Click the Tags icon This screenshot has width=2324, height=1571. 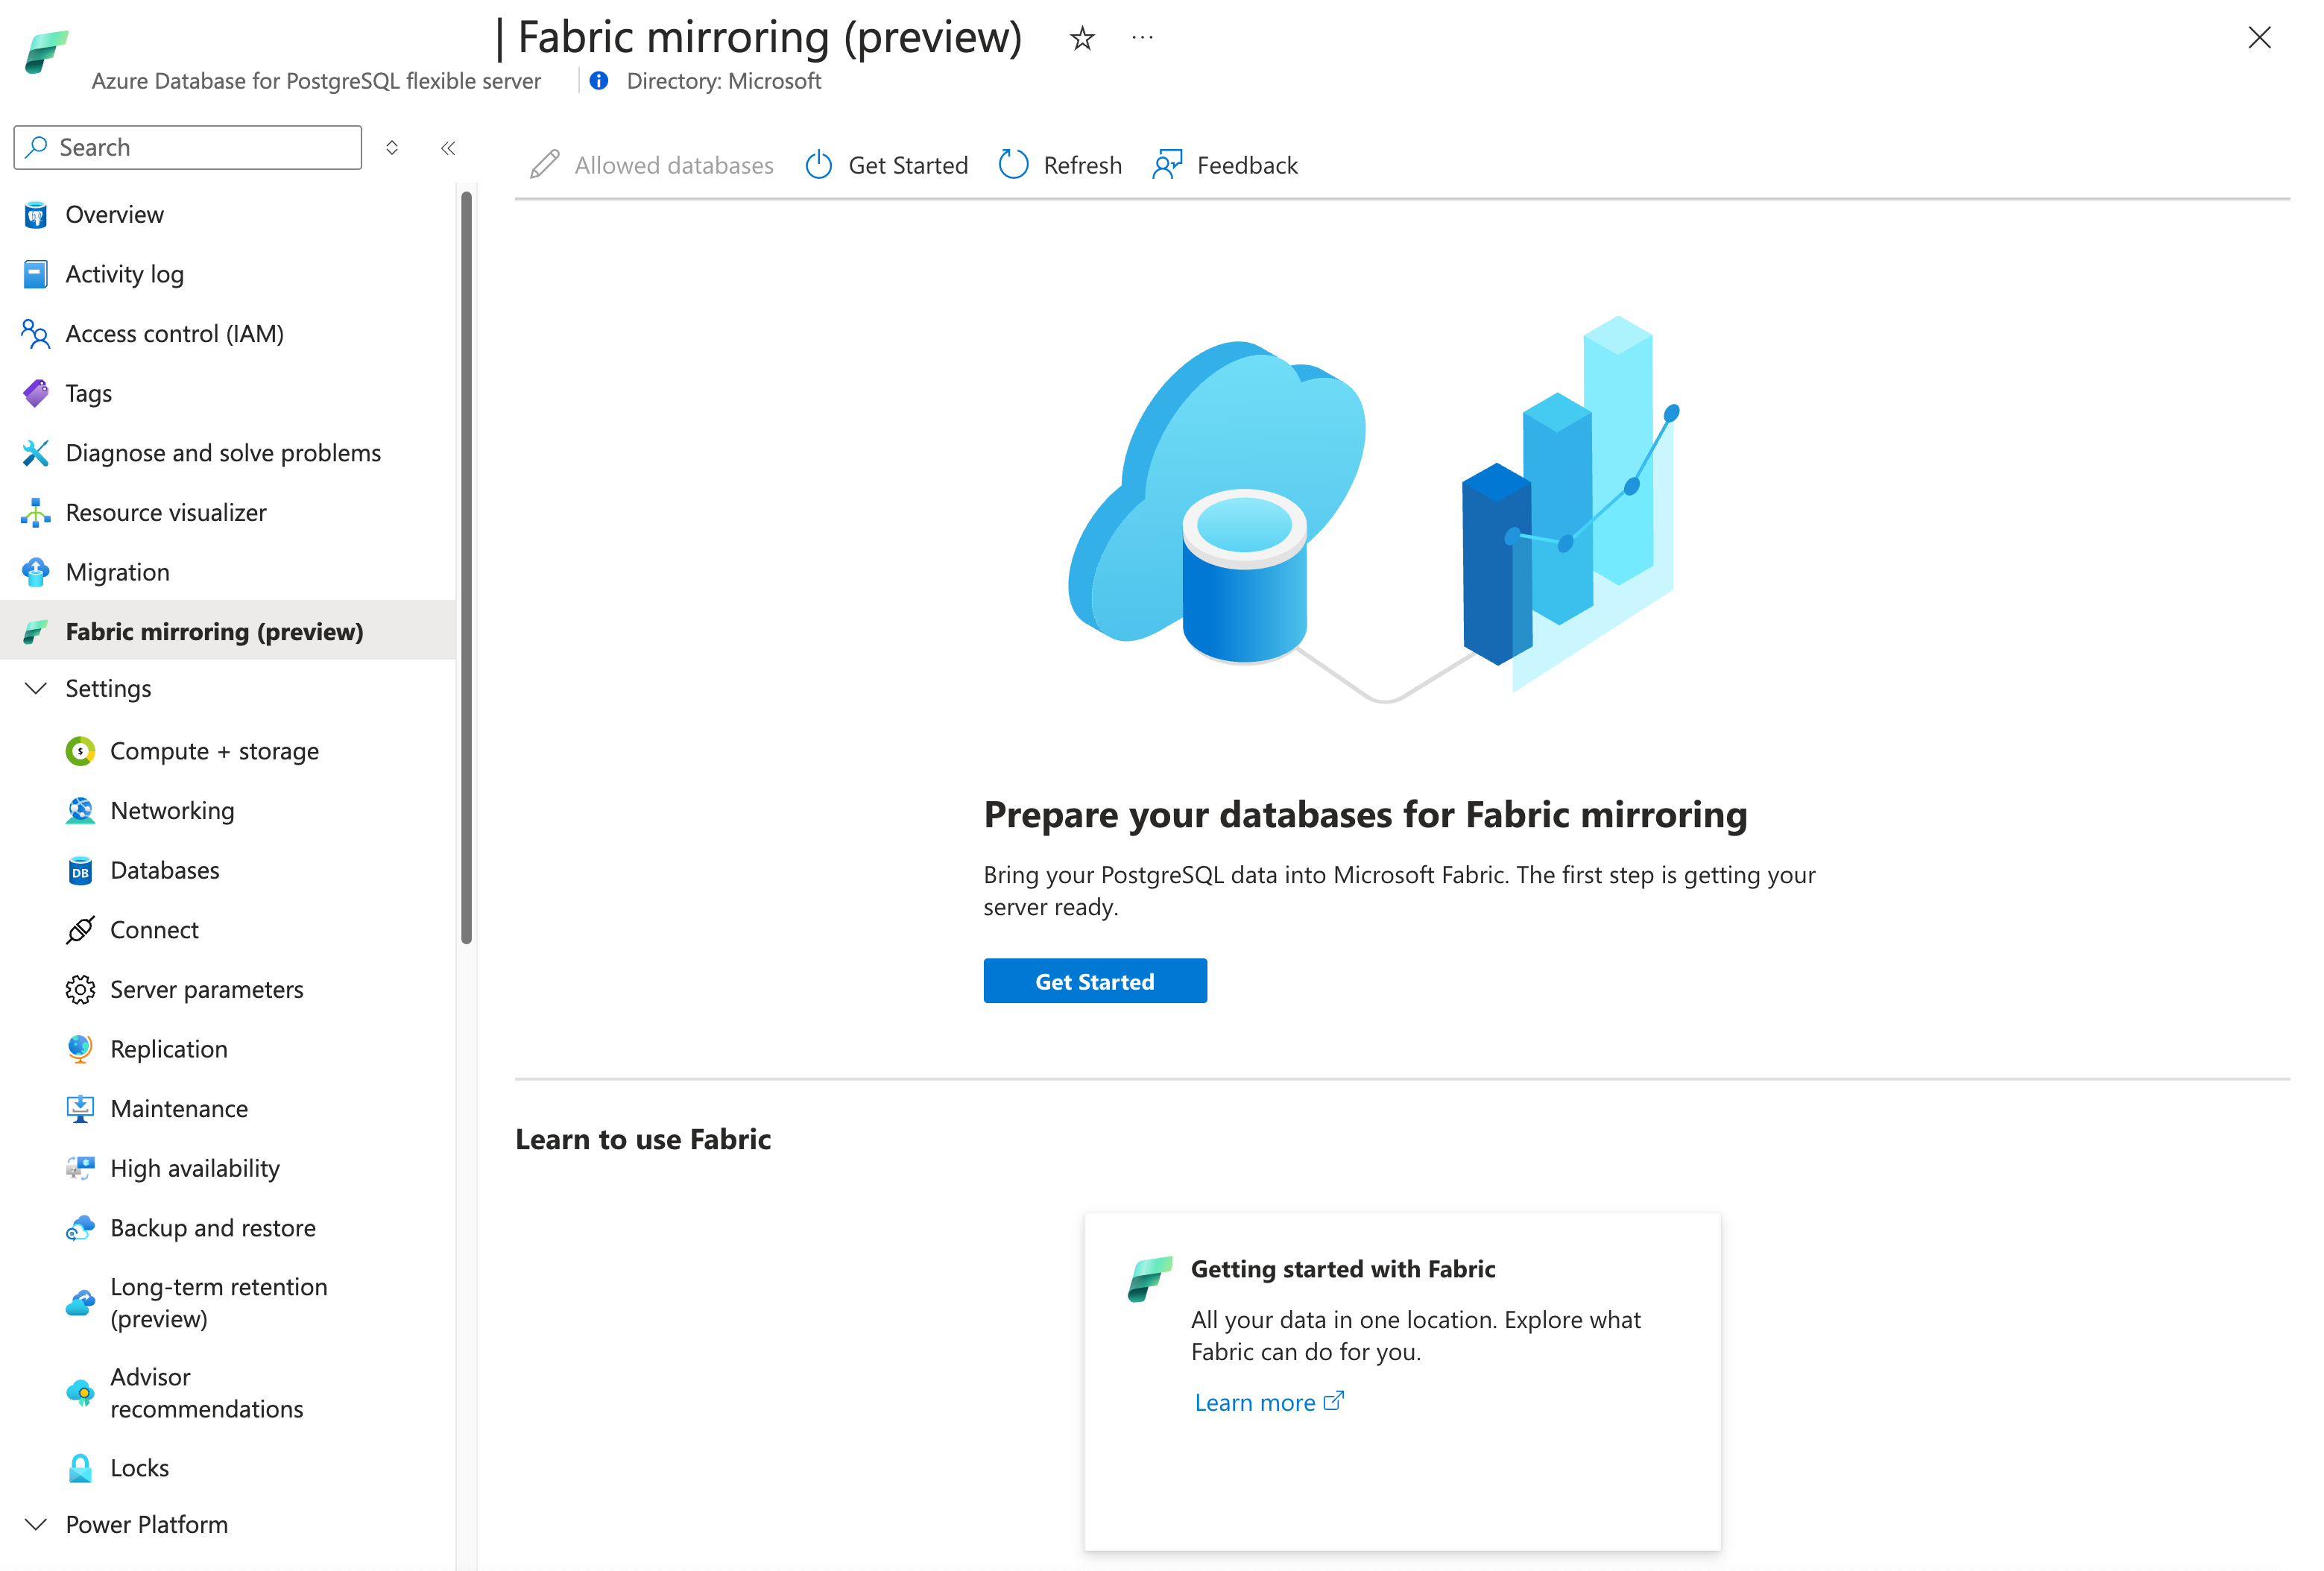tap(35, 392)
